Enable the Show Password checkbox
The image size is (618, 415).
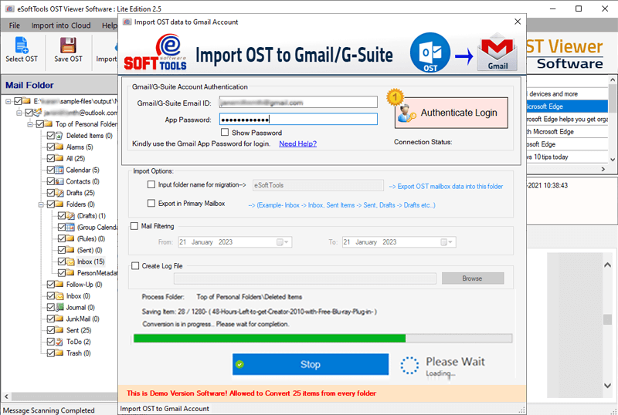point(225,133)
